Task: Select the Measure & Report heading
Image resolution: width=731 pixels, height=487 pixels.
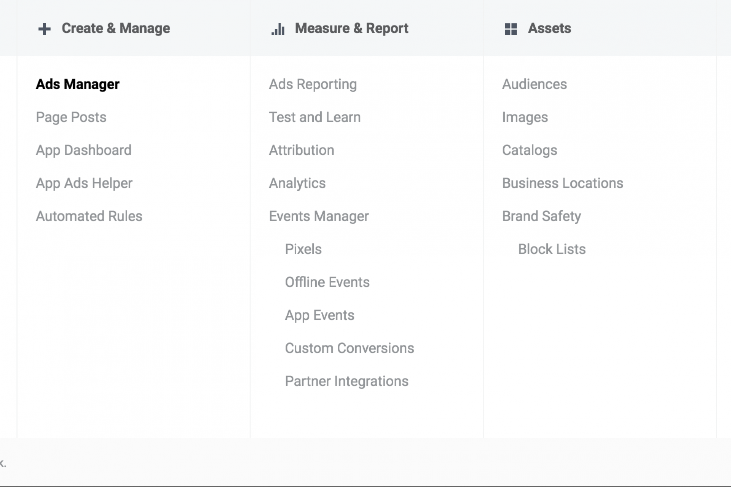Action: click(351, 29)
